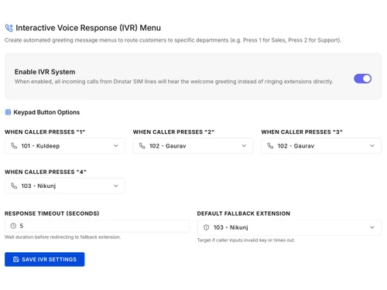
Task: Click the IVR phone icon beside the title
Action: click(9, 28)
